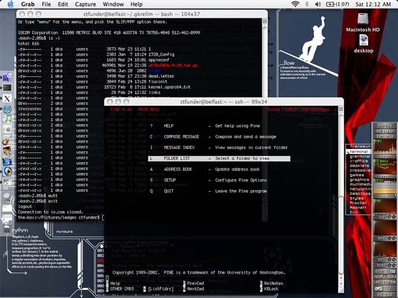This screenshot has width=398, height=298.
Task: Open the Apple menu
Action: point(11,4)
